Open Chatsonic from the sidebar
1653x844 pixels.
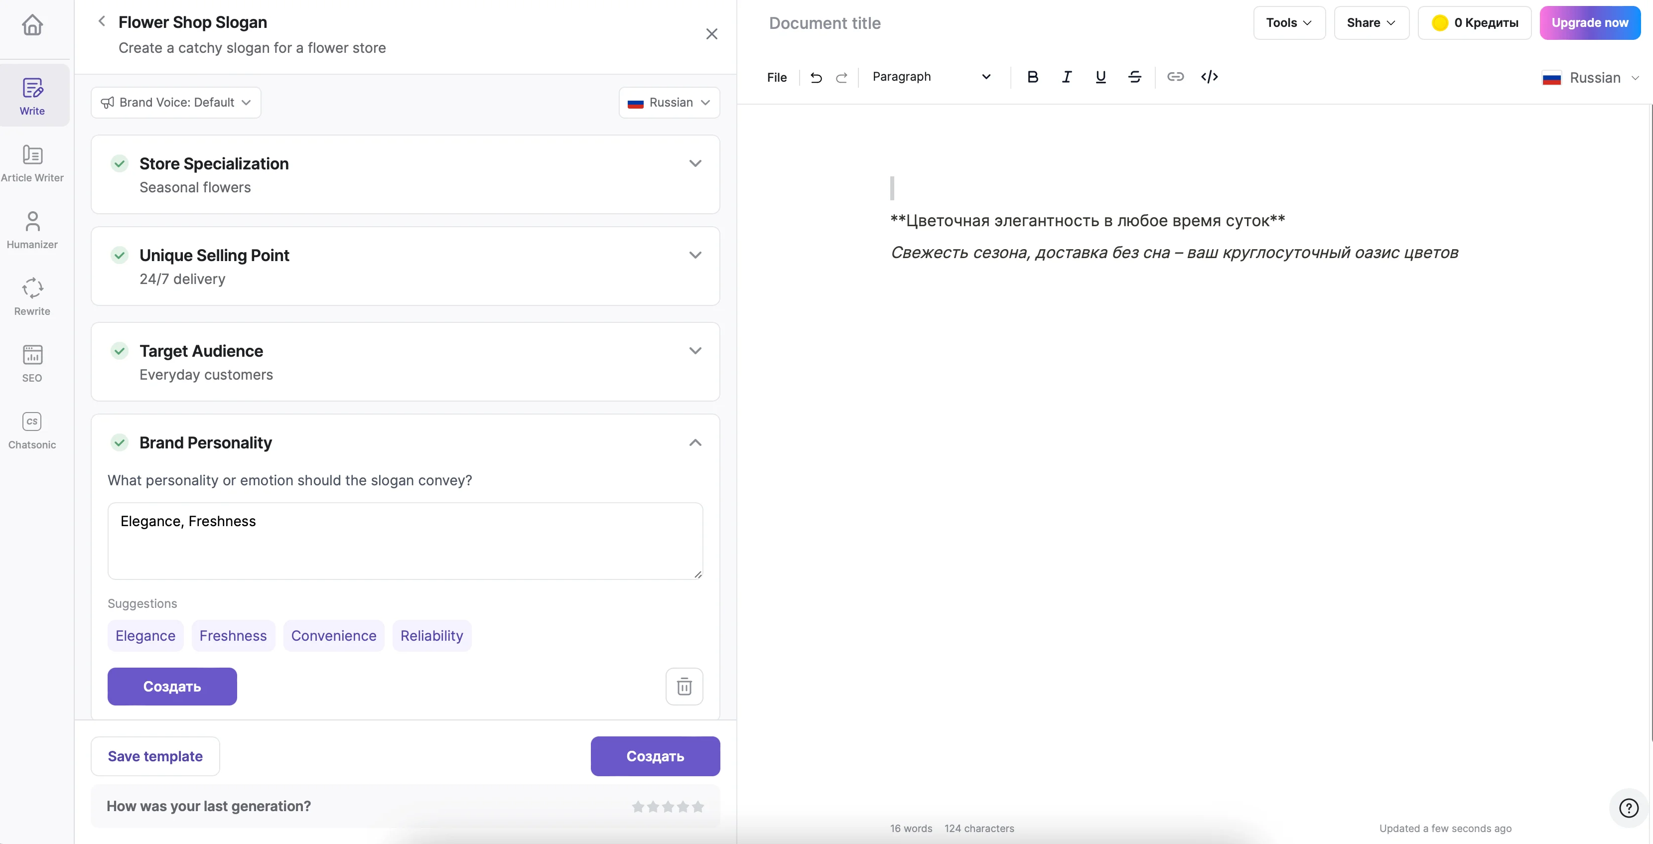click(x=32, y=430)
